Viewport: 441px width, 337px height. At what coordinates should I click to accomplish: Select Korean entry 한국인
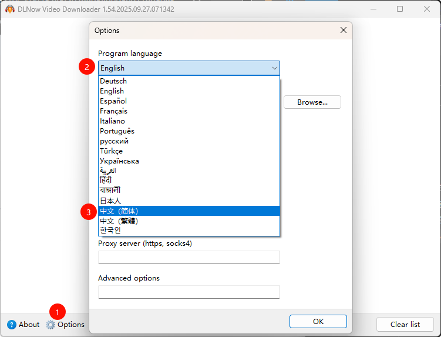coord(189,231)
